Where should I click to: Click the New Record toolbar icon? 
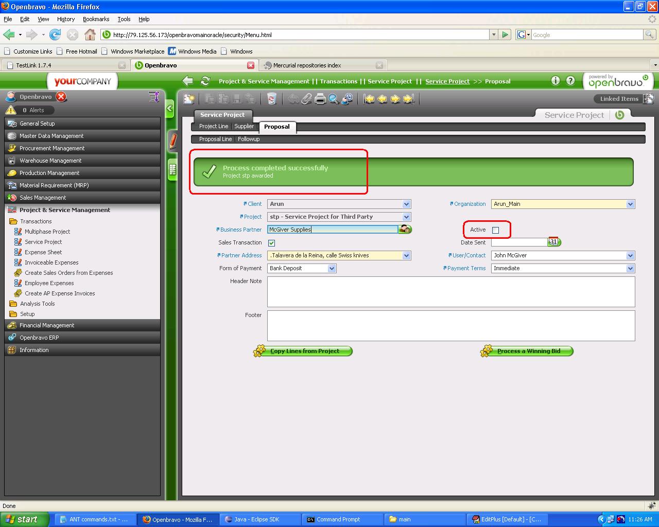[x=189, y=99]
